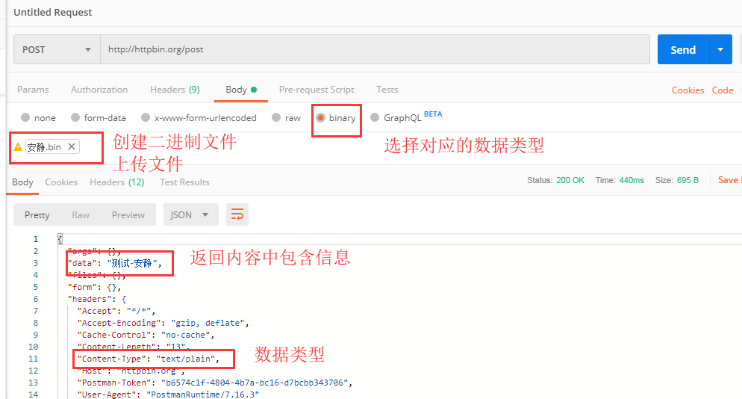
Task: Select the raw body type
Action: [287, 117]
